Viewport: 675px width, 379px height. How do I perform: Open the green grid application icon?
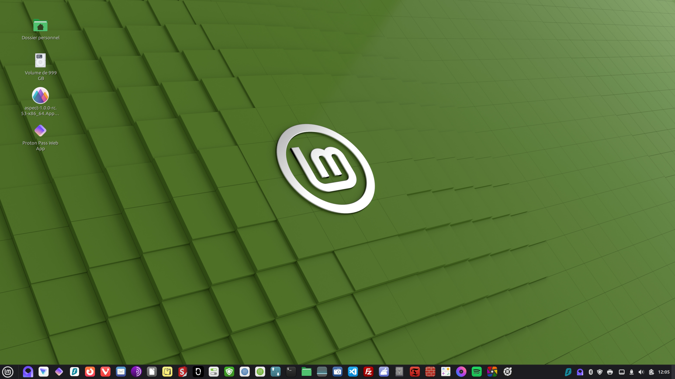(260, 372)
